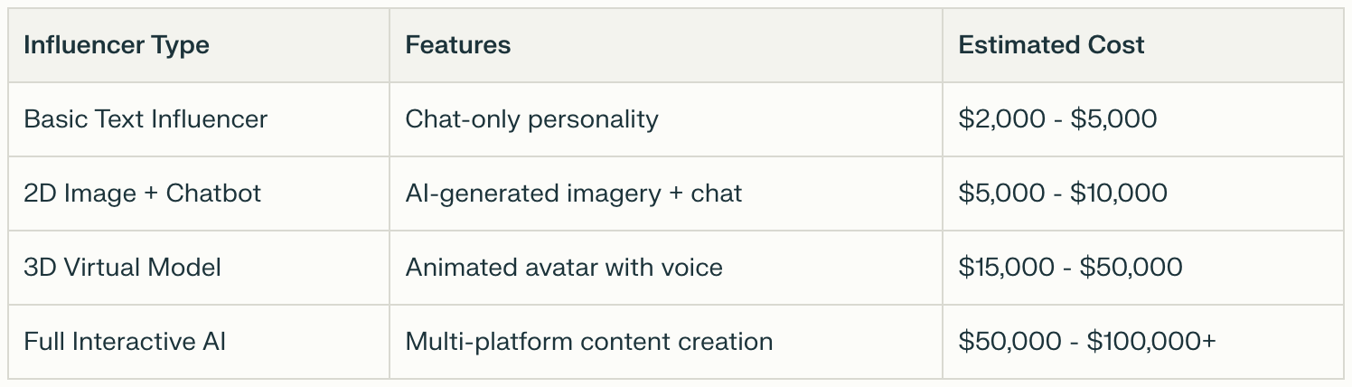1352x387 pixels.
Task: Click the Estimated Cost column header
Action: pyautogui.click(x=1051, y=45)
